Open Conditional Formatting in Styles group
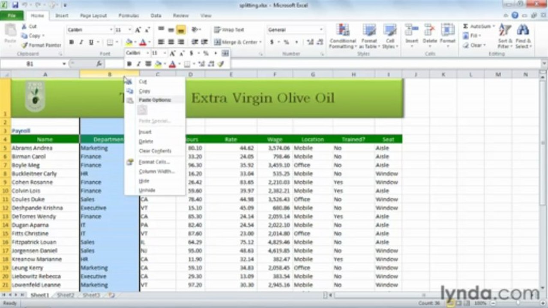548x308 pixels. (343, 36)
